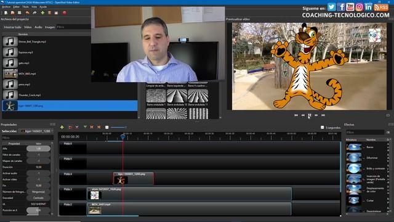Image resolution: width=394 pixels, height=222 pixels.
Task: Click the red Export Video button
Action: [x=64, y=13]
